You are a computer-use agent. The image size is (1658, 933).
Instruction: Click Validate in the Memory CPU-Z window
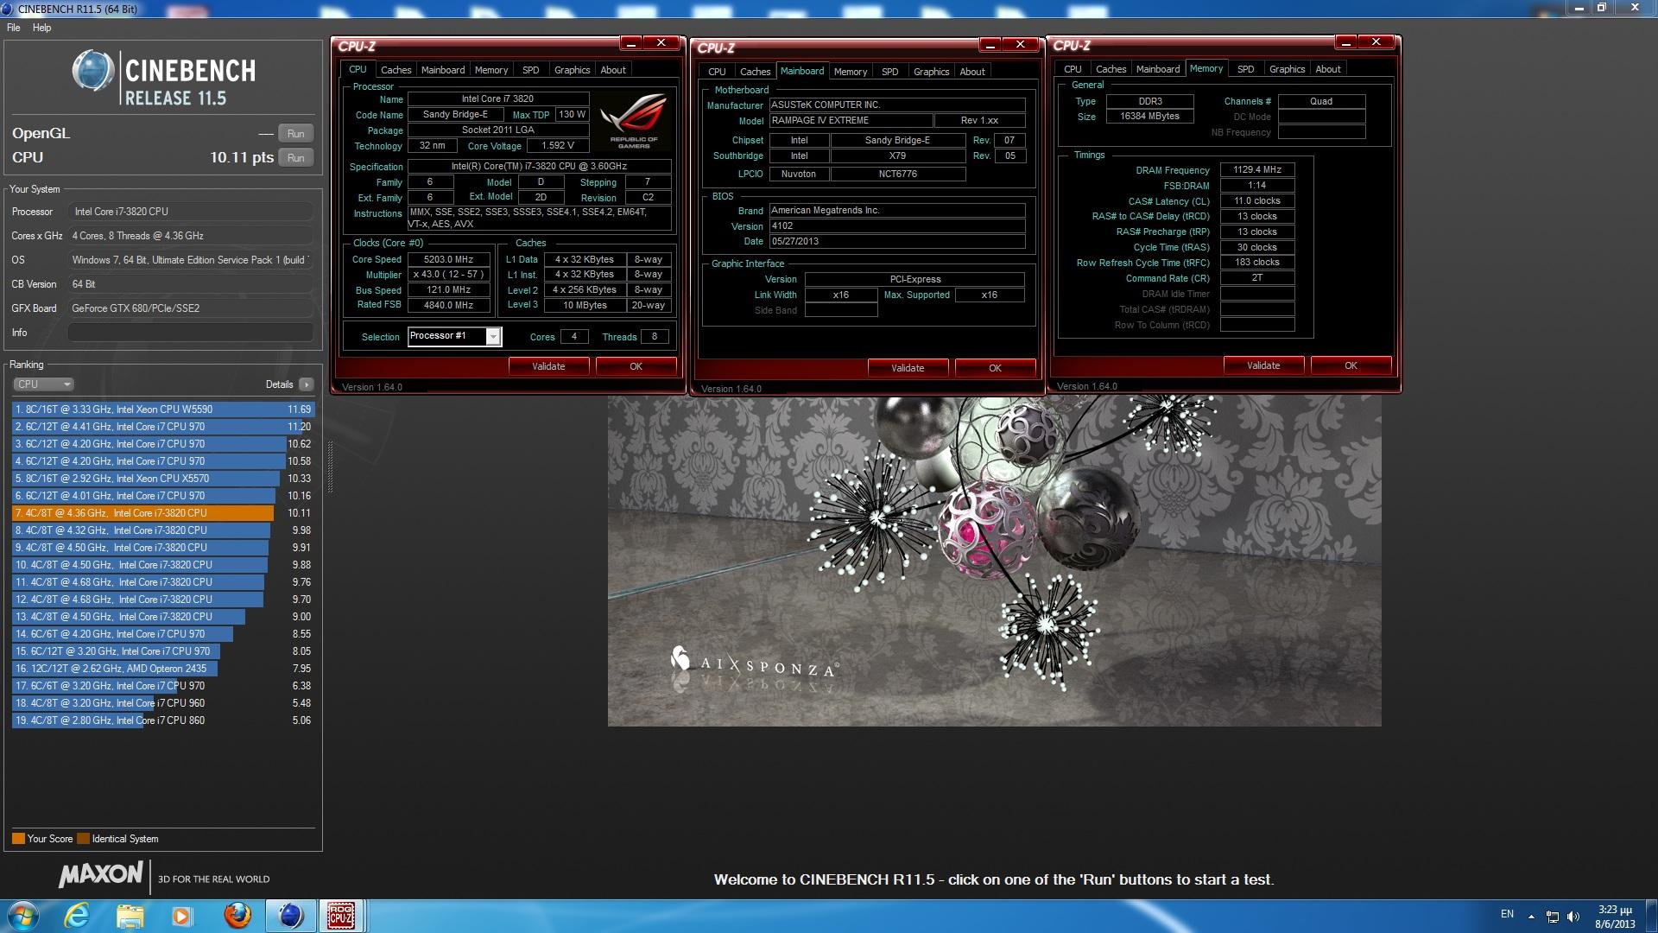1263,365
